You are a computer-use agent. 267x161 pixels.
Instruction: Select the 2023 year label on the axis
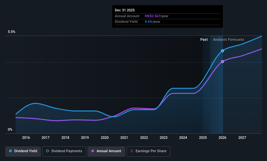pos(164,138)
